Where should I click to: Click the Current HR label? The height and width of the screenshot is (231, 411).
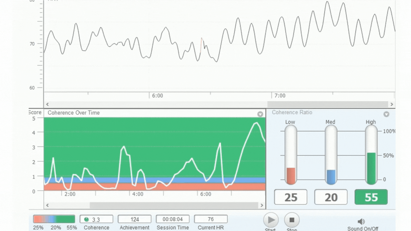pyautogui.click(x=211, y=228)
